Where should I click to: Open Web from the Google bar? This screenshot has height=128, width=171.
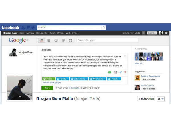coord(68,33)
